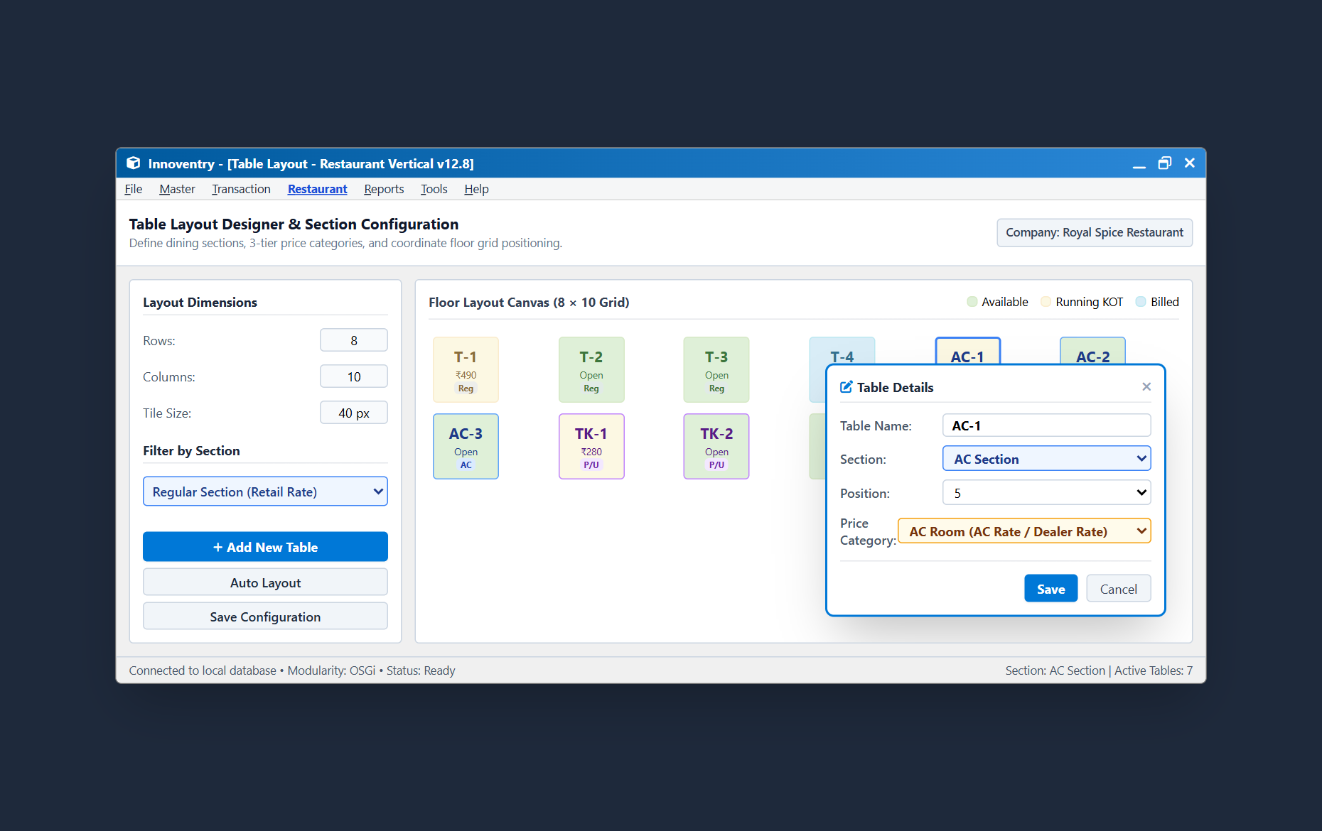Open the Restaurant menu
Screen dimensions: 1322x831
coord(317,189)
